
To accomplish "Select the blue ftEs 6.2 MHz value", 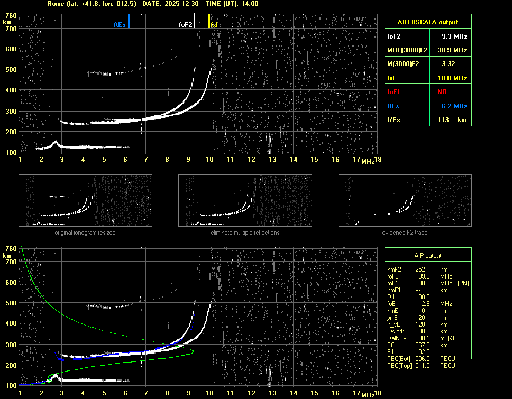I will (x=454, y=106).
